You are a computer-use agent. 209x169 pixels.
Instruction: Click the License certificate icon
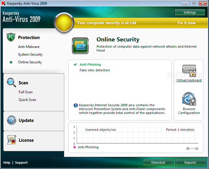tap(12, 140)
